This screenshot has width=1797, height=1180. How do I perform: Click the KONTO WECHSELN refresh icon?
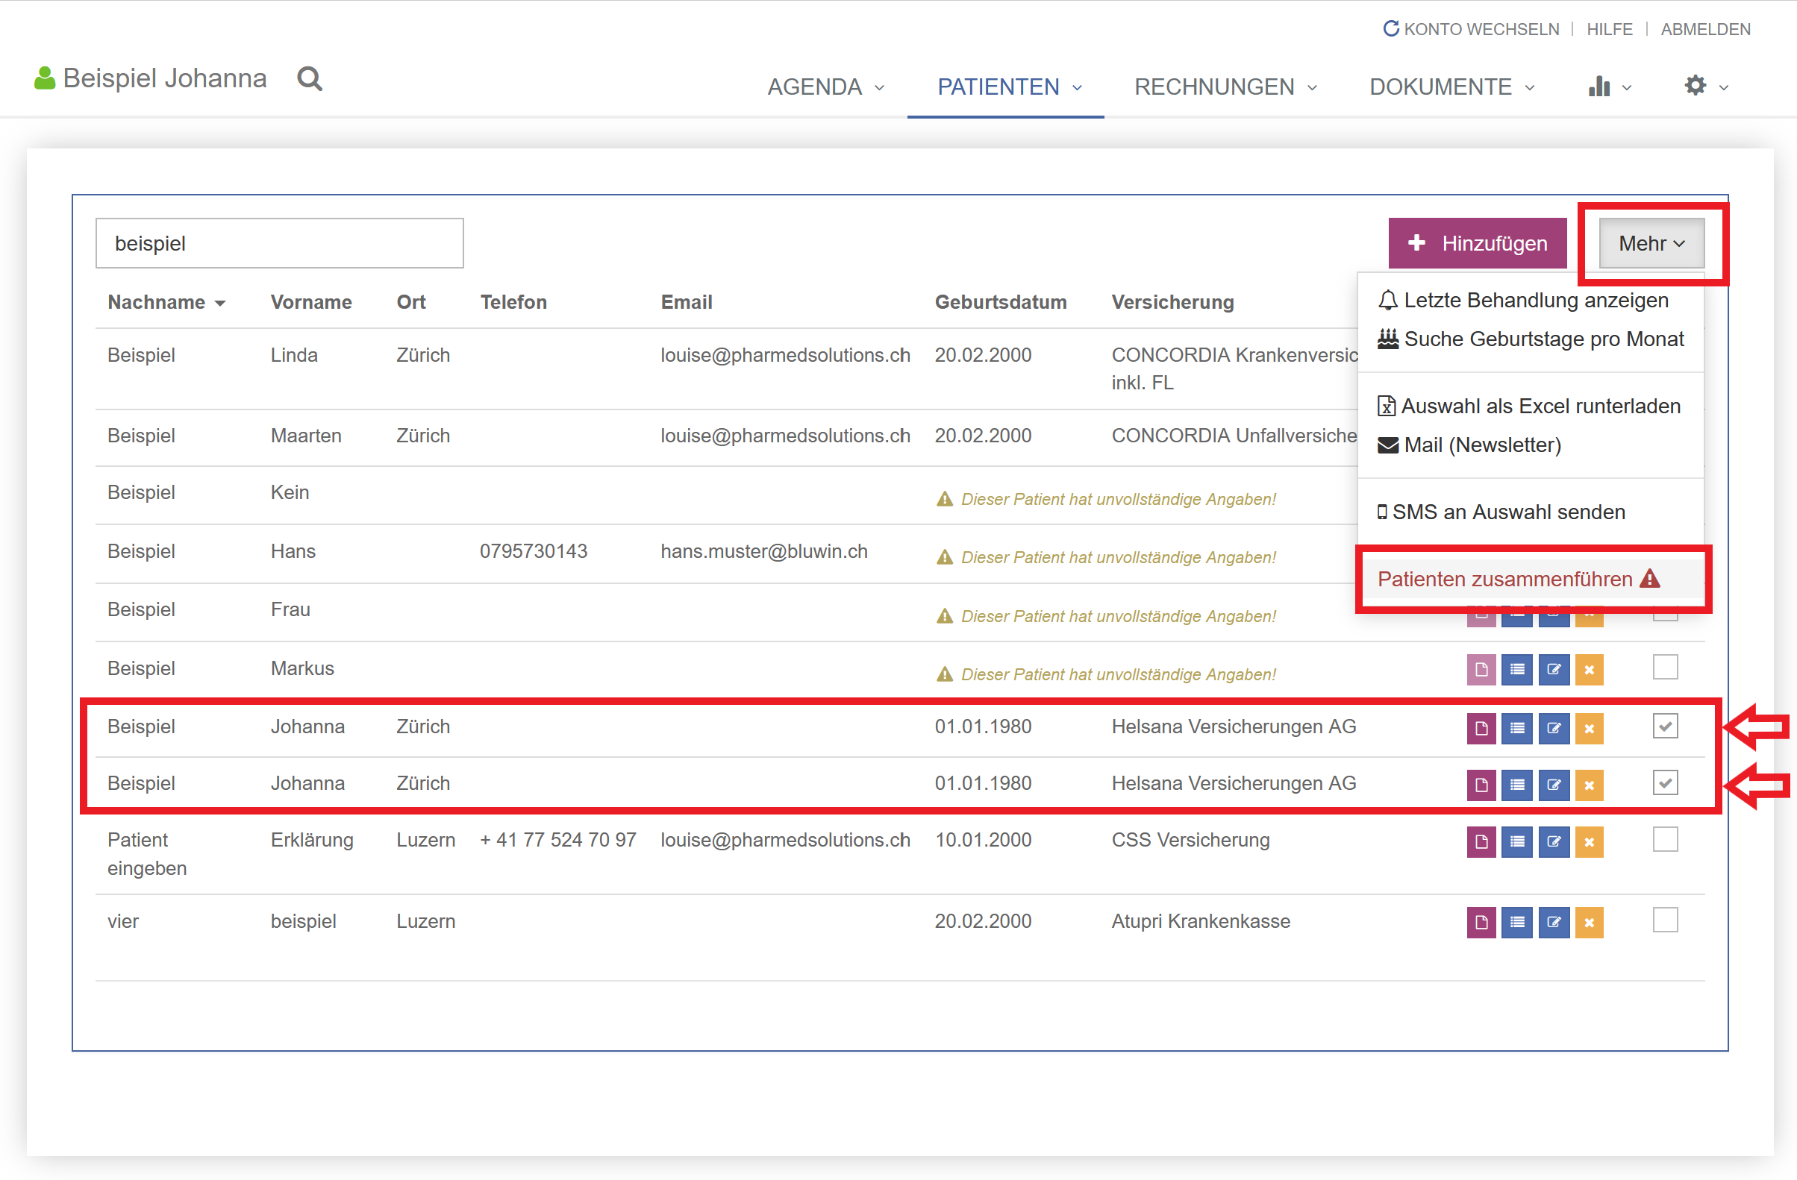click(x=1390, y=28)
